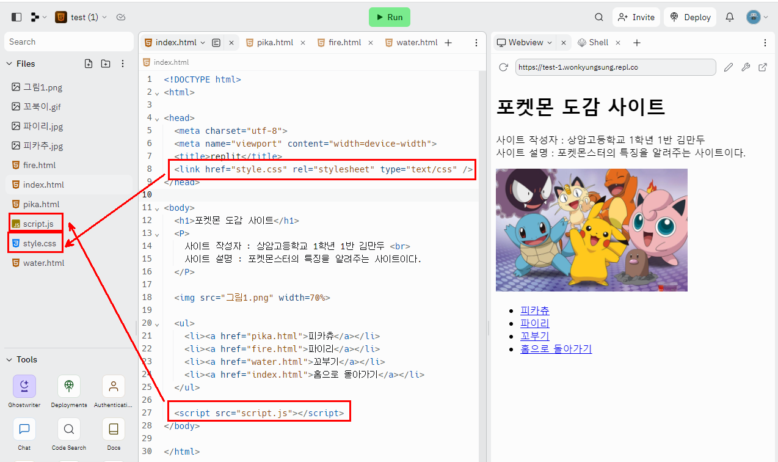The width and height of the screenshot is (778, 462).
Task: Fold the head tag at line 4
Action: click(x=157, y=119)
